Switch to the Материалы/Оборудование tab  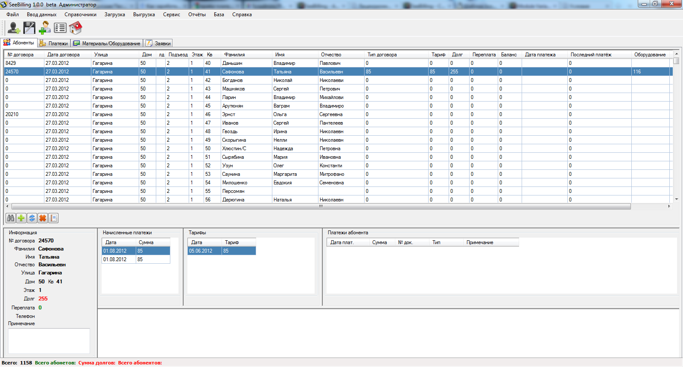107,43
